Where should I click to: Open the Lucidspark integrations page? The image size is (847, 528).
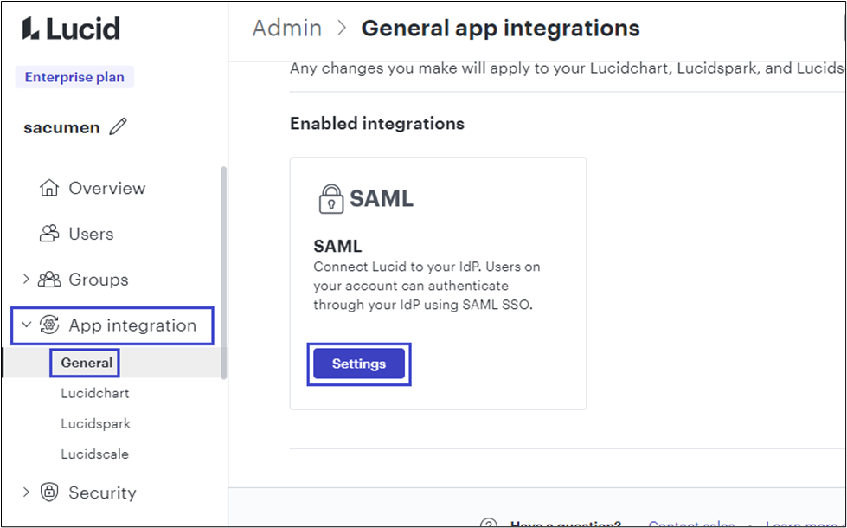click(95, 424)
